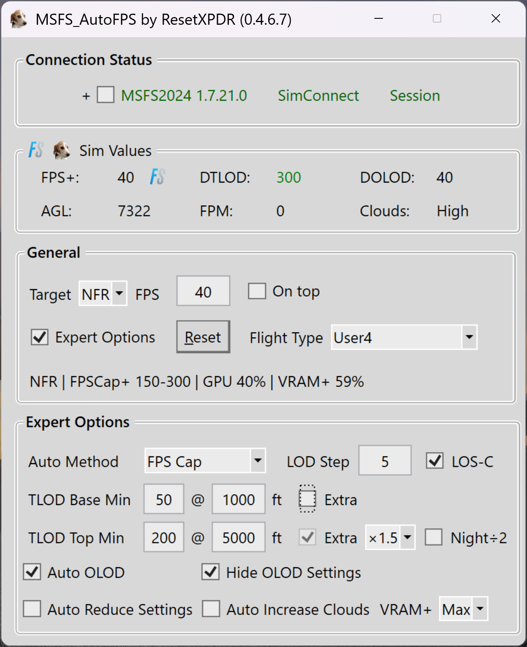Click the Session status text
This screenshot has height=647, width=527.
(x=415, y=96)
